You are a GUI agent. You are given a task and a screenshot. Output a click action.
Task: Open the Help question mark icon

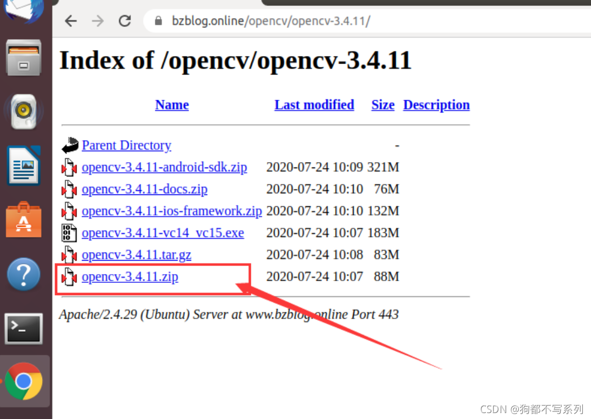click(23, 275)
